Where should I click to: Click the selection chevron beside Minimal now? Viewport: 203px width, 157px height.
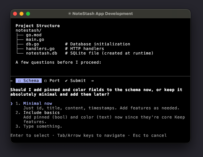[12, 103]
